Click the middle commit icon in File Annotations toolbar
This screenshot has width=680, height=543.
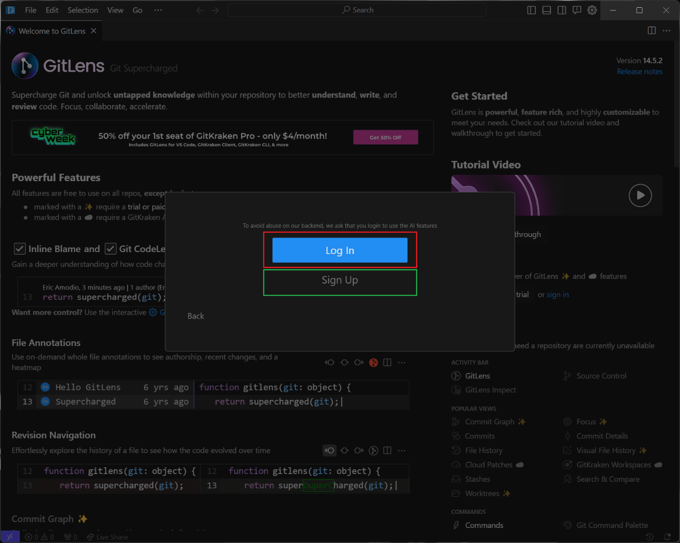[344, 362]
